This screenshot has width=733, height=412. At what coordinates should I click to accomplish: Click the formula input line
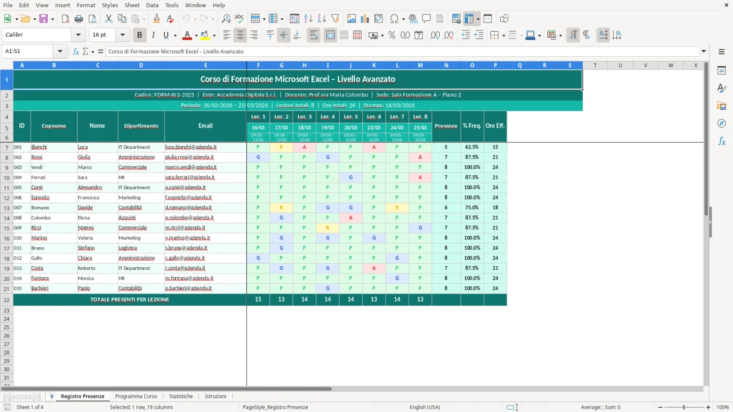tap(403, 51)
